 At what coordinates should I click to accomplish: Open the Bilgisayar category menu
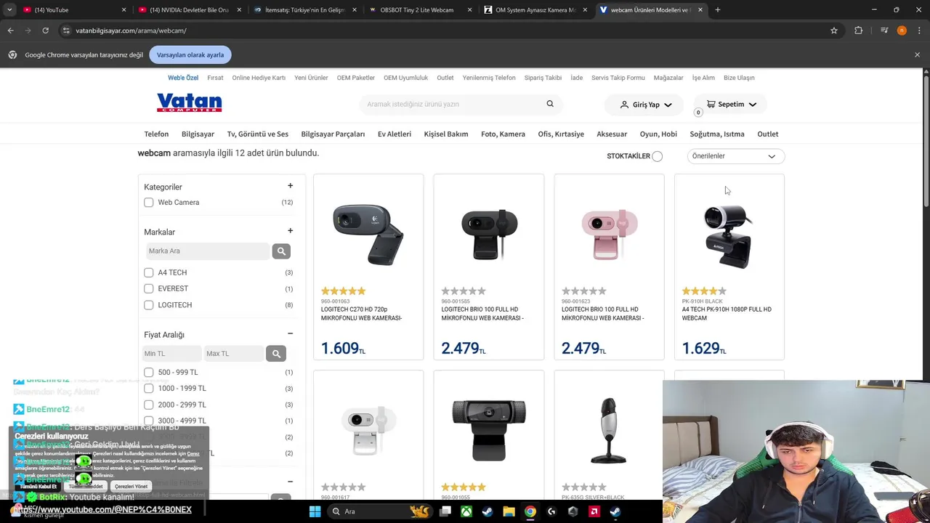[x=198, y=134]
